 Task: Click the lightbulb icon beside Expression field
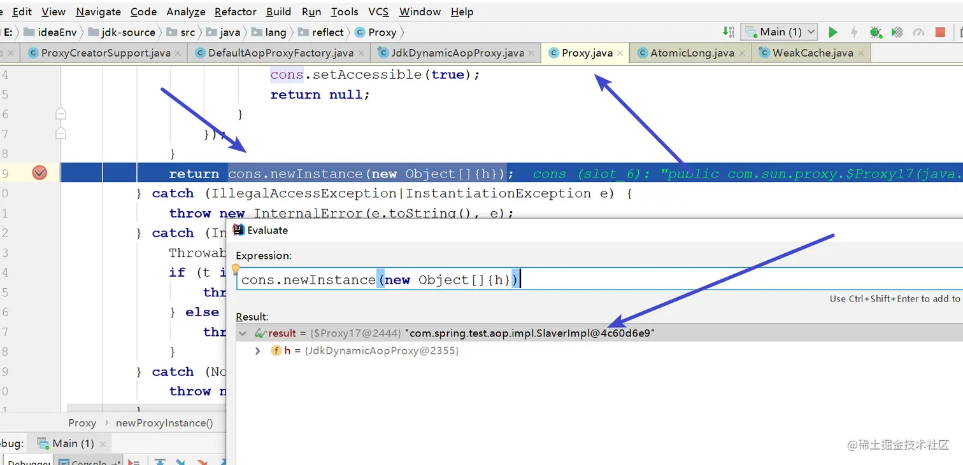(x=235, y=270)
